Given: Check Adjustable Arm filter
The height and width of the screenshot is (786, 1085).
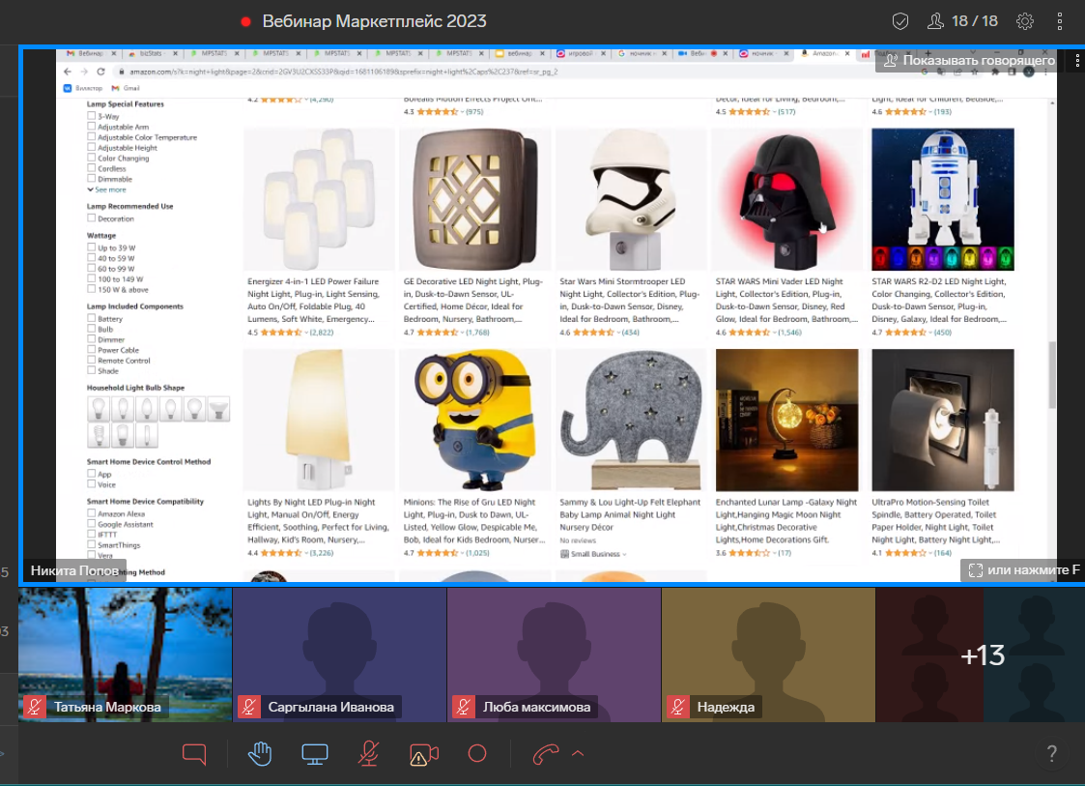Looking at the screenshot, I should pyautogui.click(x=92, y=127).
